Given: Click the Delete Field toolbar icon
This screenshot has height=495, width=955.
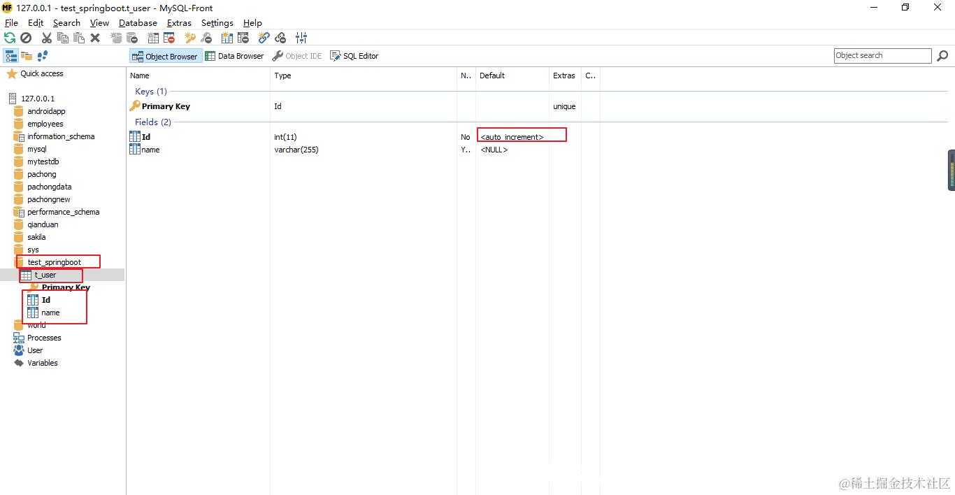Looking at the screenshot, I should (243, 38).
